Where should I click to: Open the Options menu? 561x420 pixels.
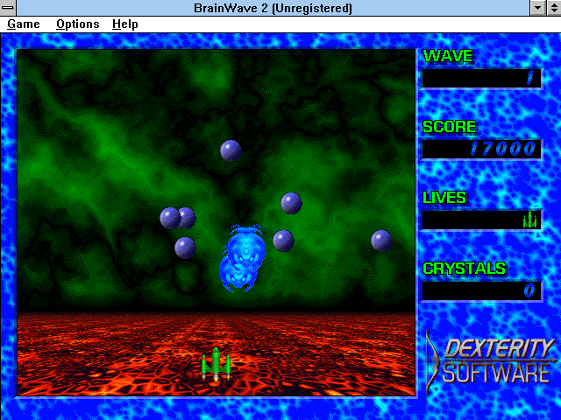click(x=78, y=24)
